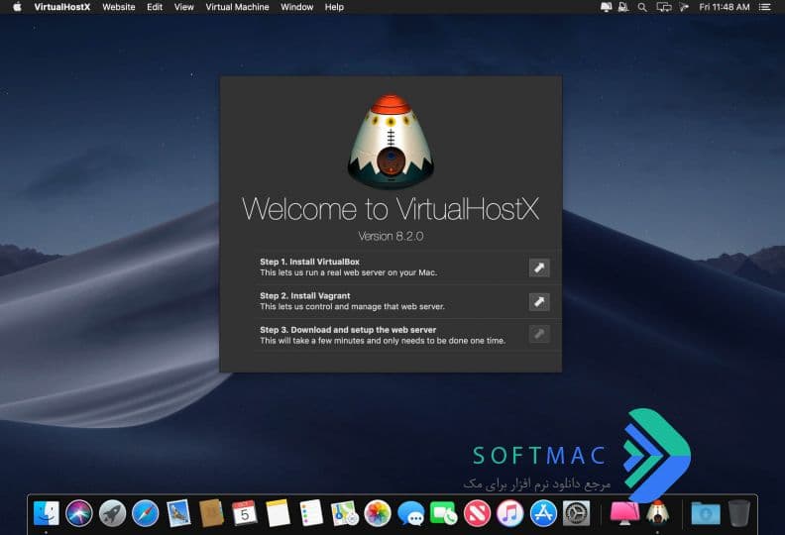Open iTunes from the Dock
785x535 pixels.
[x=509, y=513]
